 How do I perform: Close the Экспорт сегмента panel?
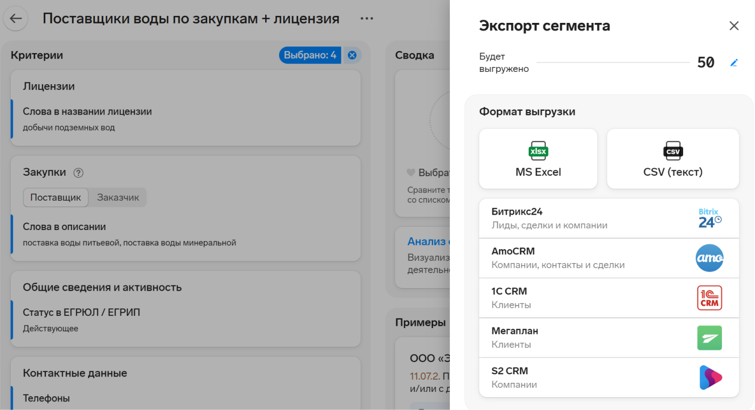pos(734,26)
